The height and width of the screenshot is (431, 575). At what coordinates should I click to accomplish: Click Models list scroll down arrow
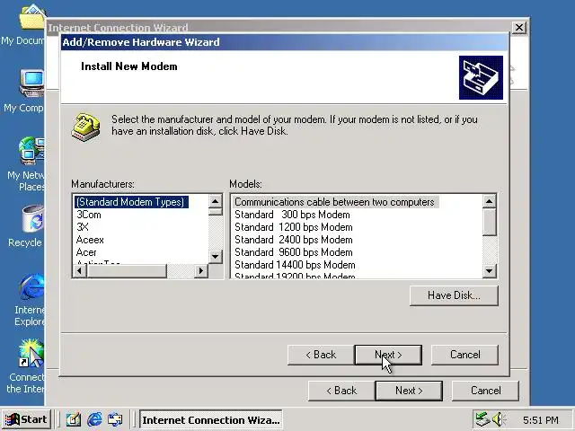[489, 271]
